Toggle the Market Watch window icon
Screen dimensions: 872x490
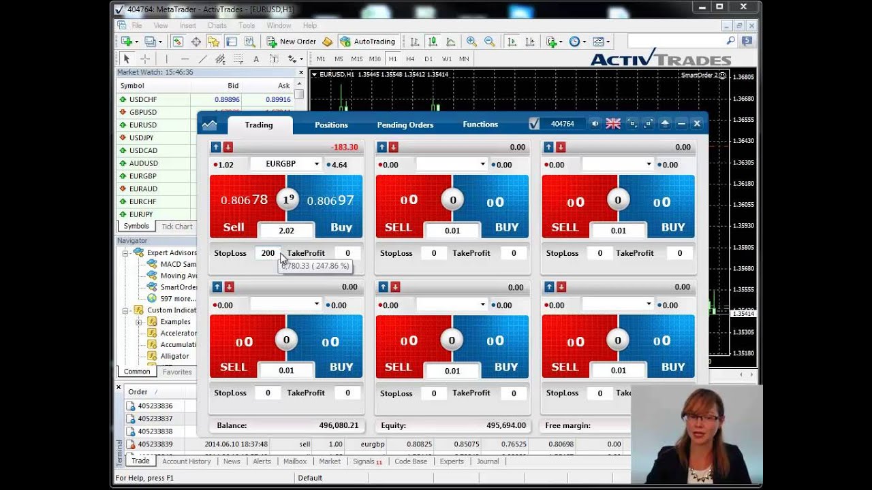(x=178, y=42)
